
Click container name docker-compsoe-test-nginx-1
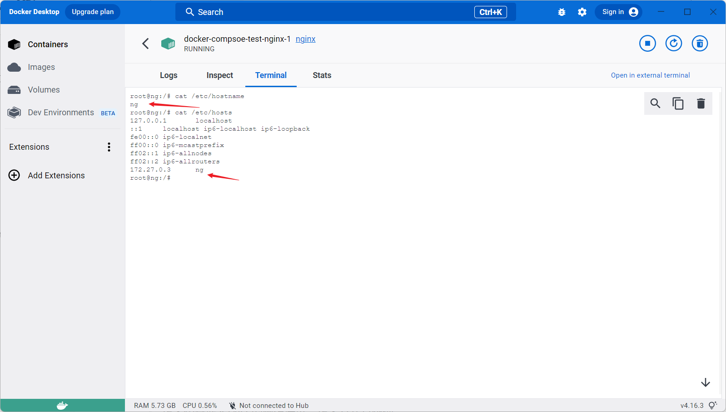tap(237, 39)
